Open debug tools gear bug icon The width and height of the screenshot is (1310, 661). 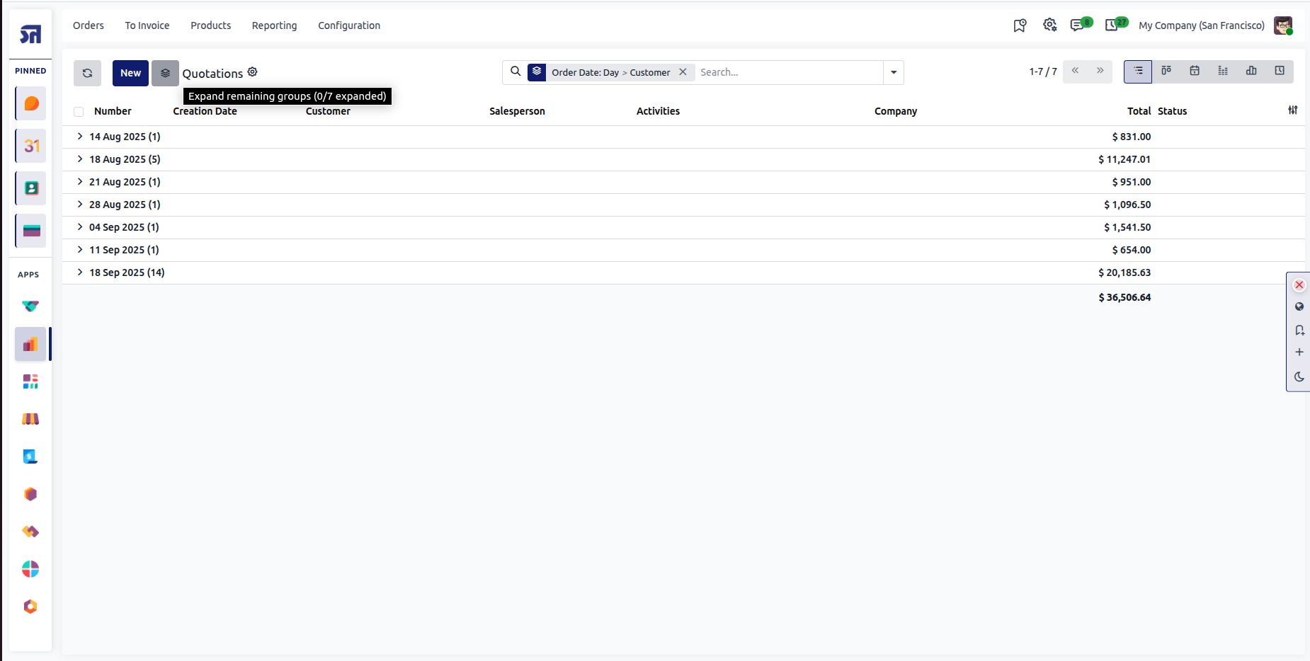click(1050, 25)
